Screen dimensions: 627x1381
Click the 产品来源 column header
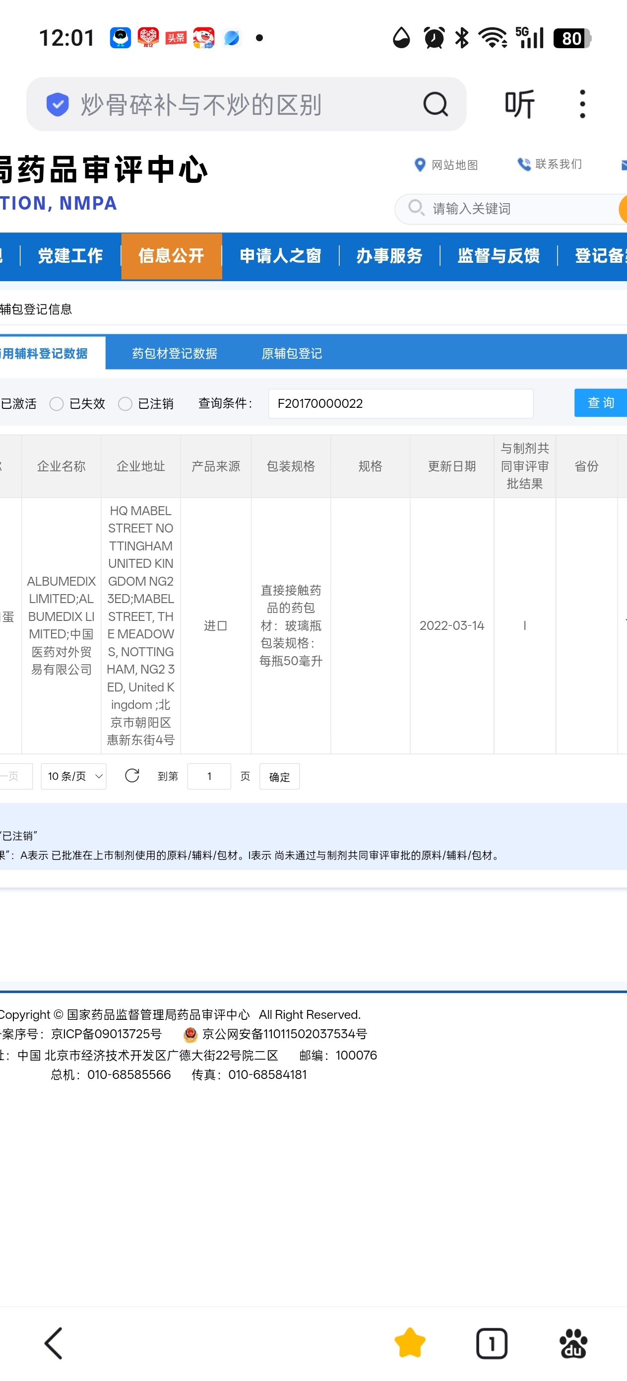point(216,466)
